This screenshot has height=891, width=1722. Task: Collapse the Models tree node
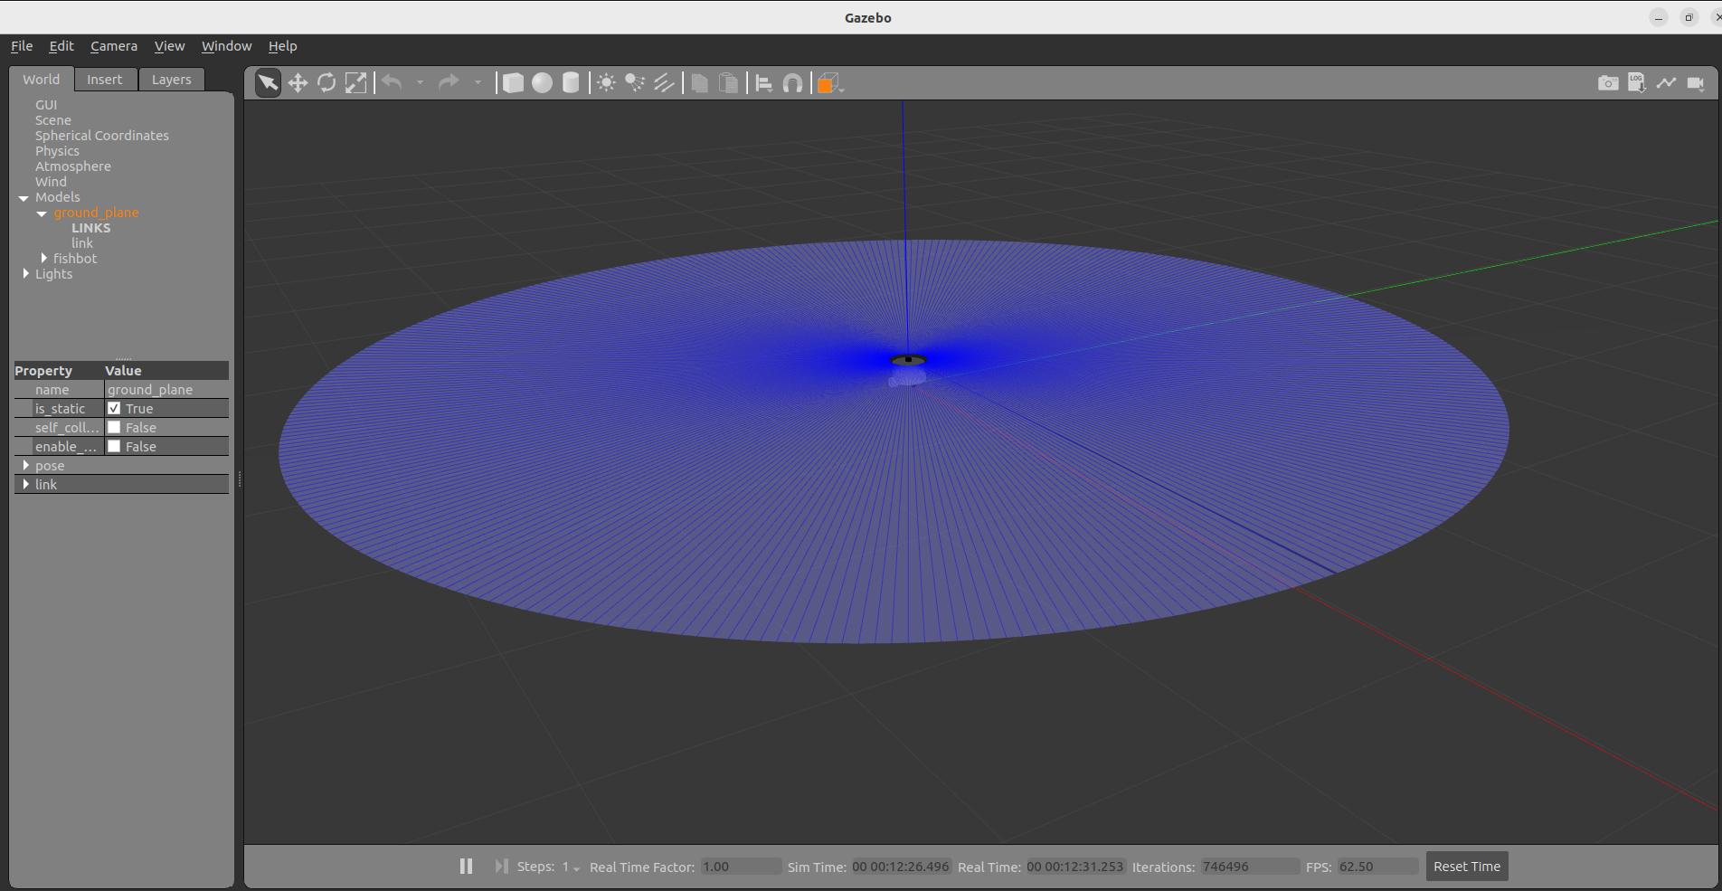[24, 197]
